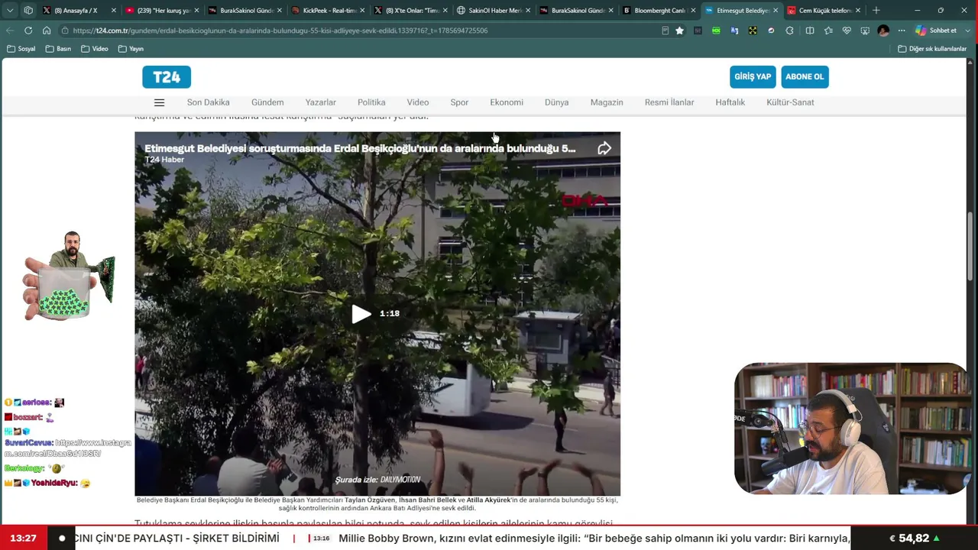The height and width of the screenshot is (550, 978).
Task: Click the user profile avatar in toolbar
Action: (x=883, y=31)
